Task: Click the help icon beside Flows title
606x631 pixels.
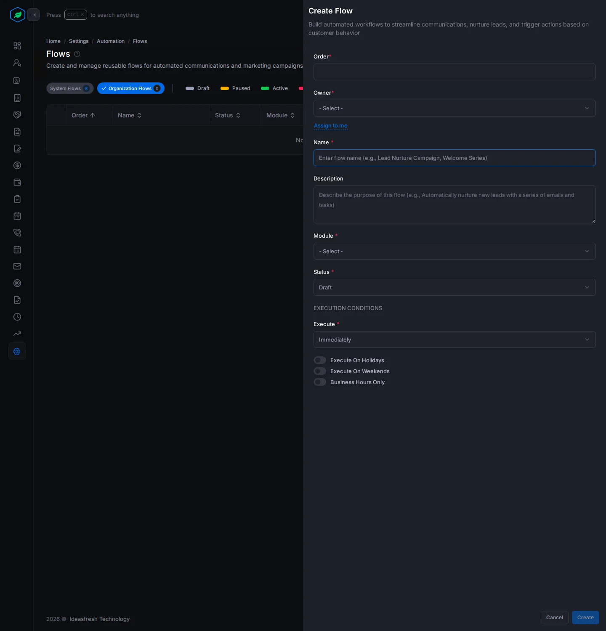Action: click(x=77, y=54)
